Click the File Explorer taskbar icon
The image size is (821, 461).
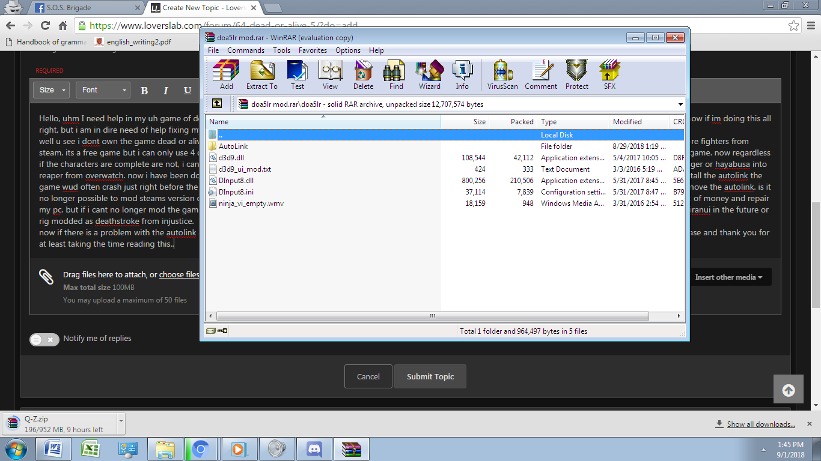pos(165,449)
